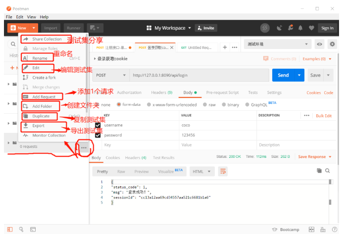
Task: Click the sync status icon
Action: pyautogui.click(x=265, y=28)
